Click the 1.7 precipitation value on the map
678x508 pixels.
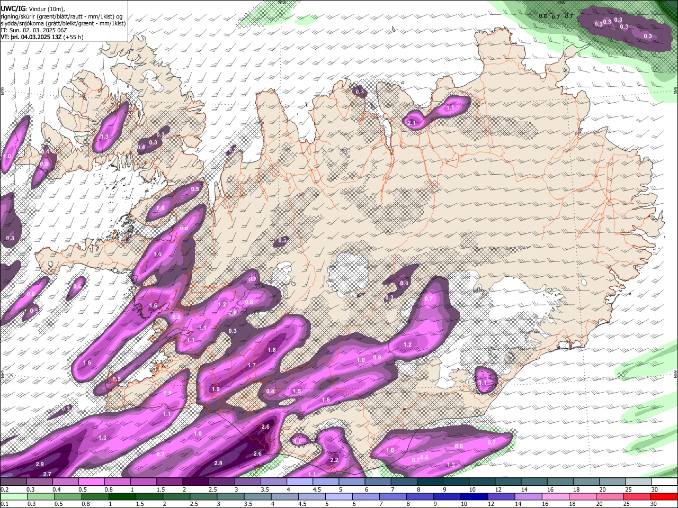pyautogui.click(x=252, y=365)
